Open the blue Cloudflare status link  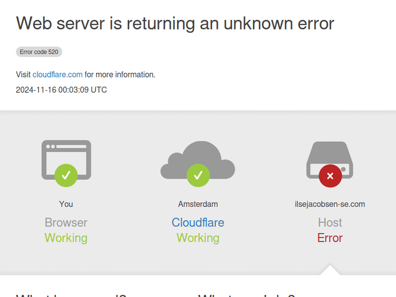point(198,223)
